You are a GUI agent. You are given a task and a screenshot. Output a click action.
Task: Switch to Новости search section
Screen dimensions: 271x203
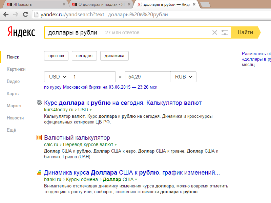(15, 118)
